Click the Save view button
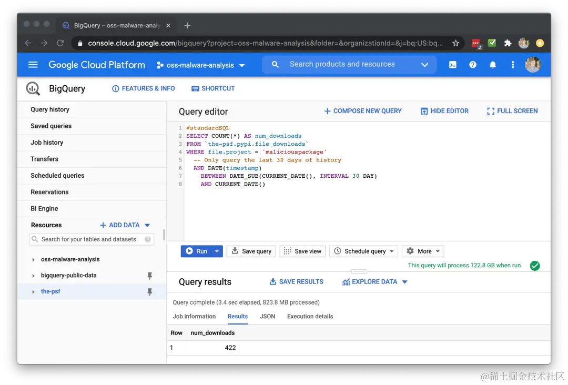Viewport: 568px width, 385px height. (302, 251)
